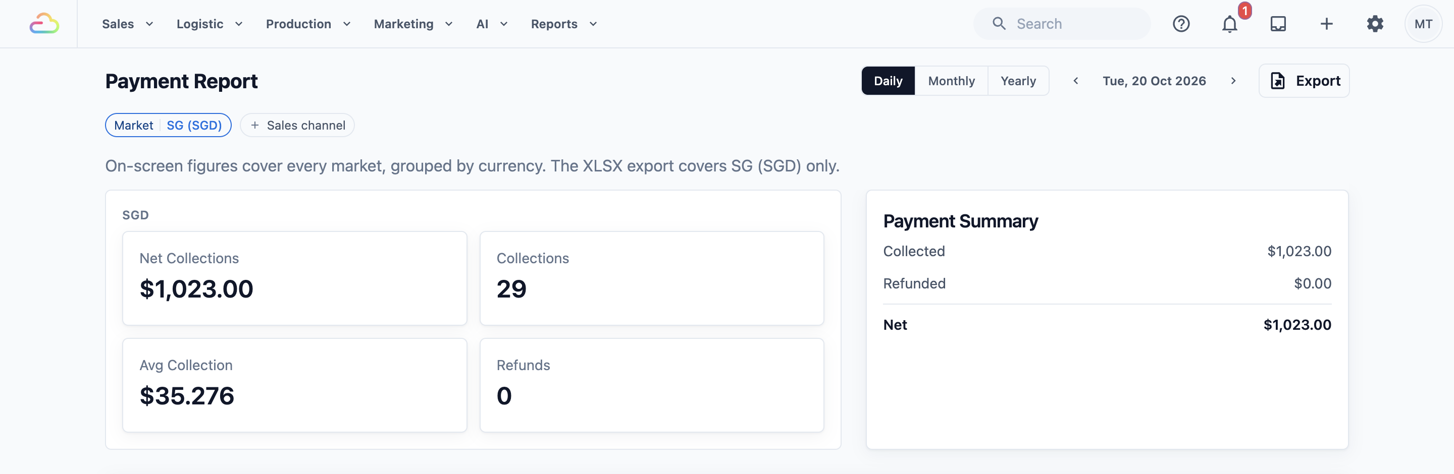Export the payment report
Viewport: 1454px width, 474px height.
1304,81
